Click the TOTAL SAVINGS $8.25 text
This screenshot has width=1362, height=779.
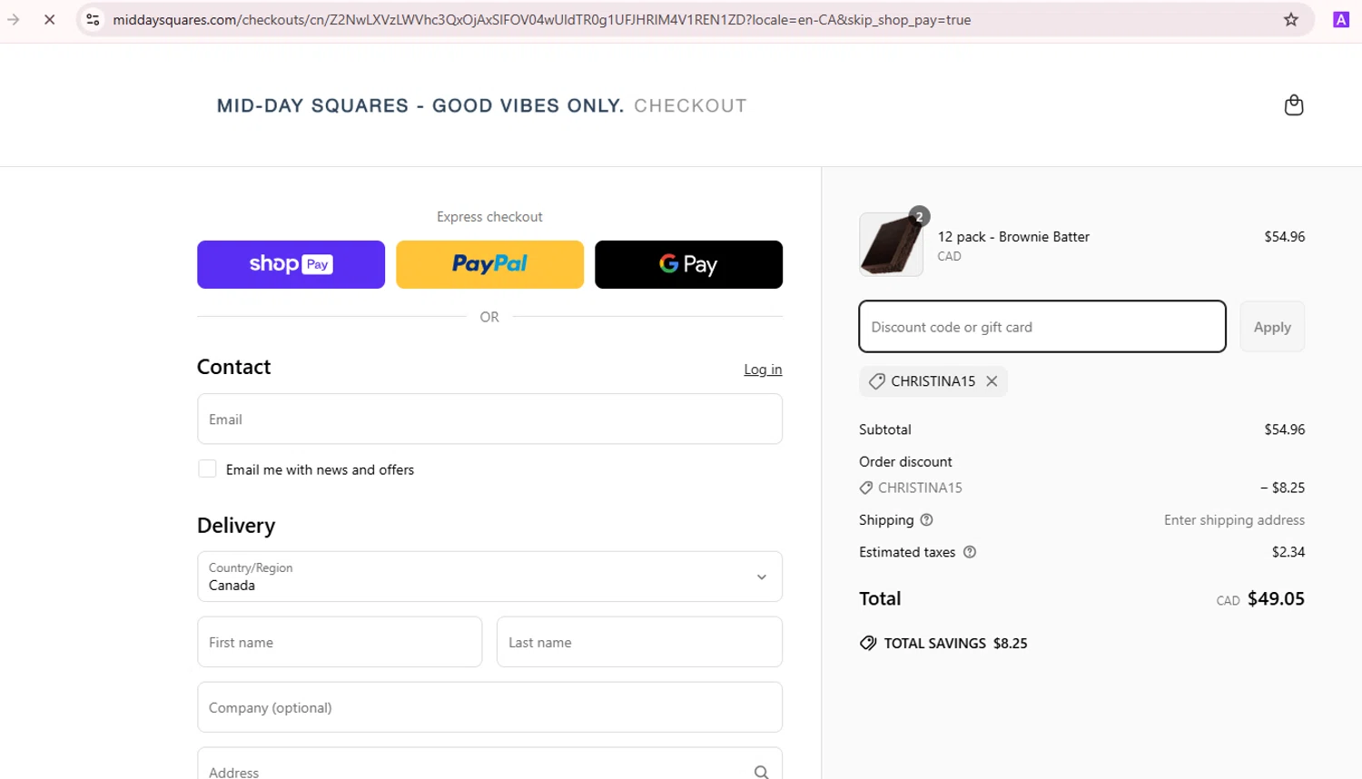tap(955, 643)
